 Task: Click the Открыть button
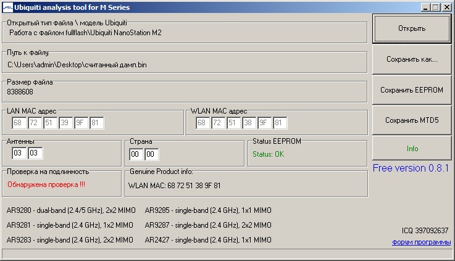coord(412,28)
